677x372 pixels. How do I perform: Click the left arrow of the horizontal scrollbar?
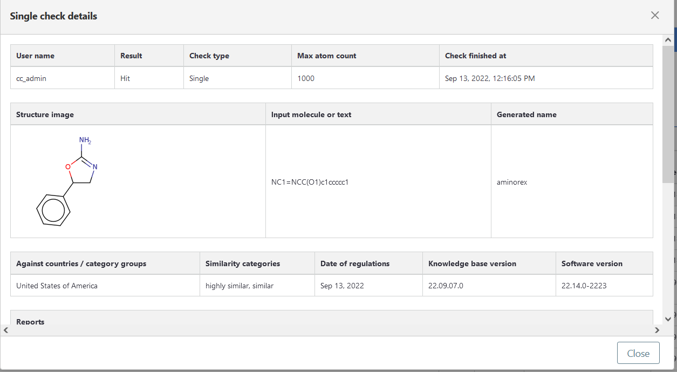(5, 330)
